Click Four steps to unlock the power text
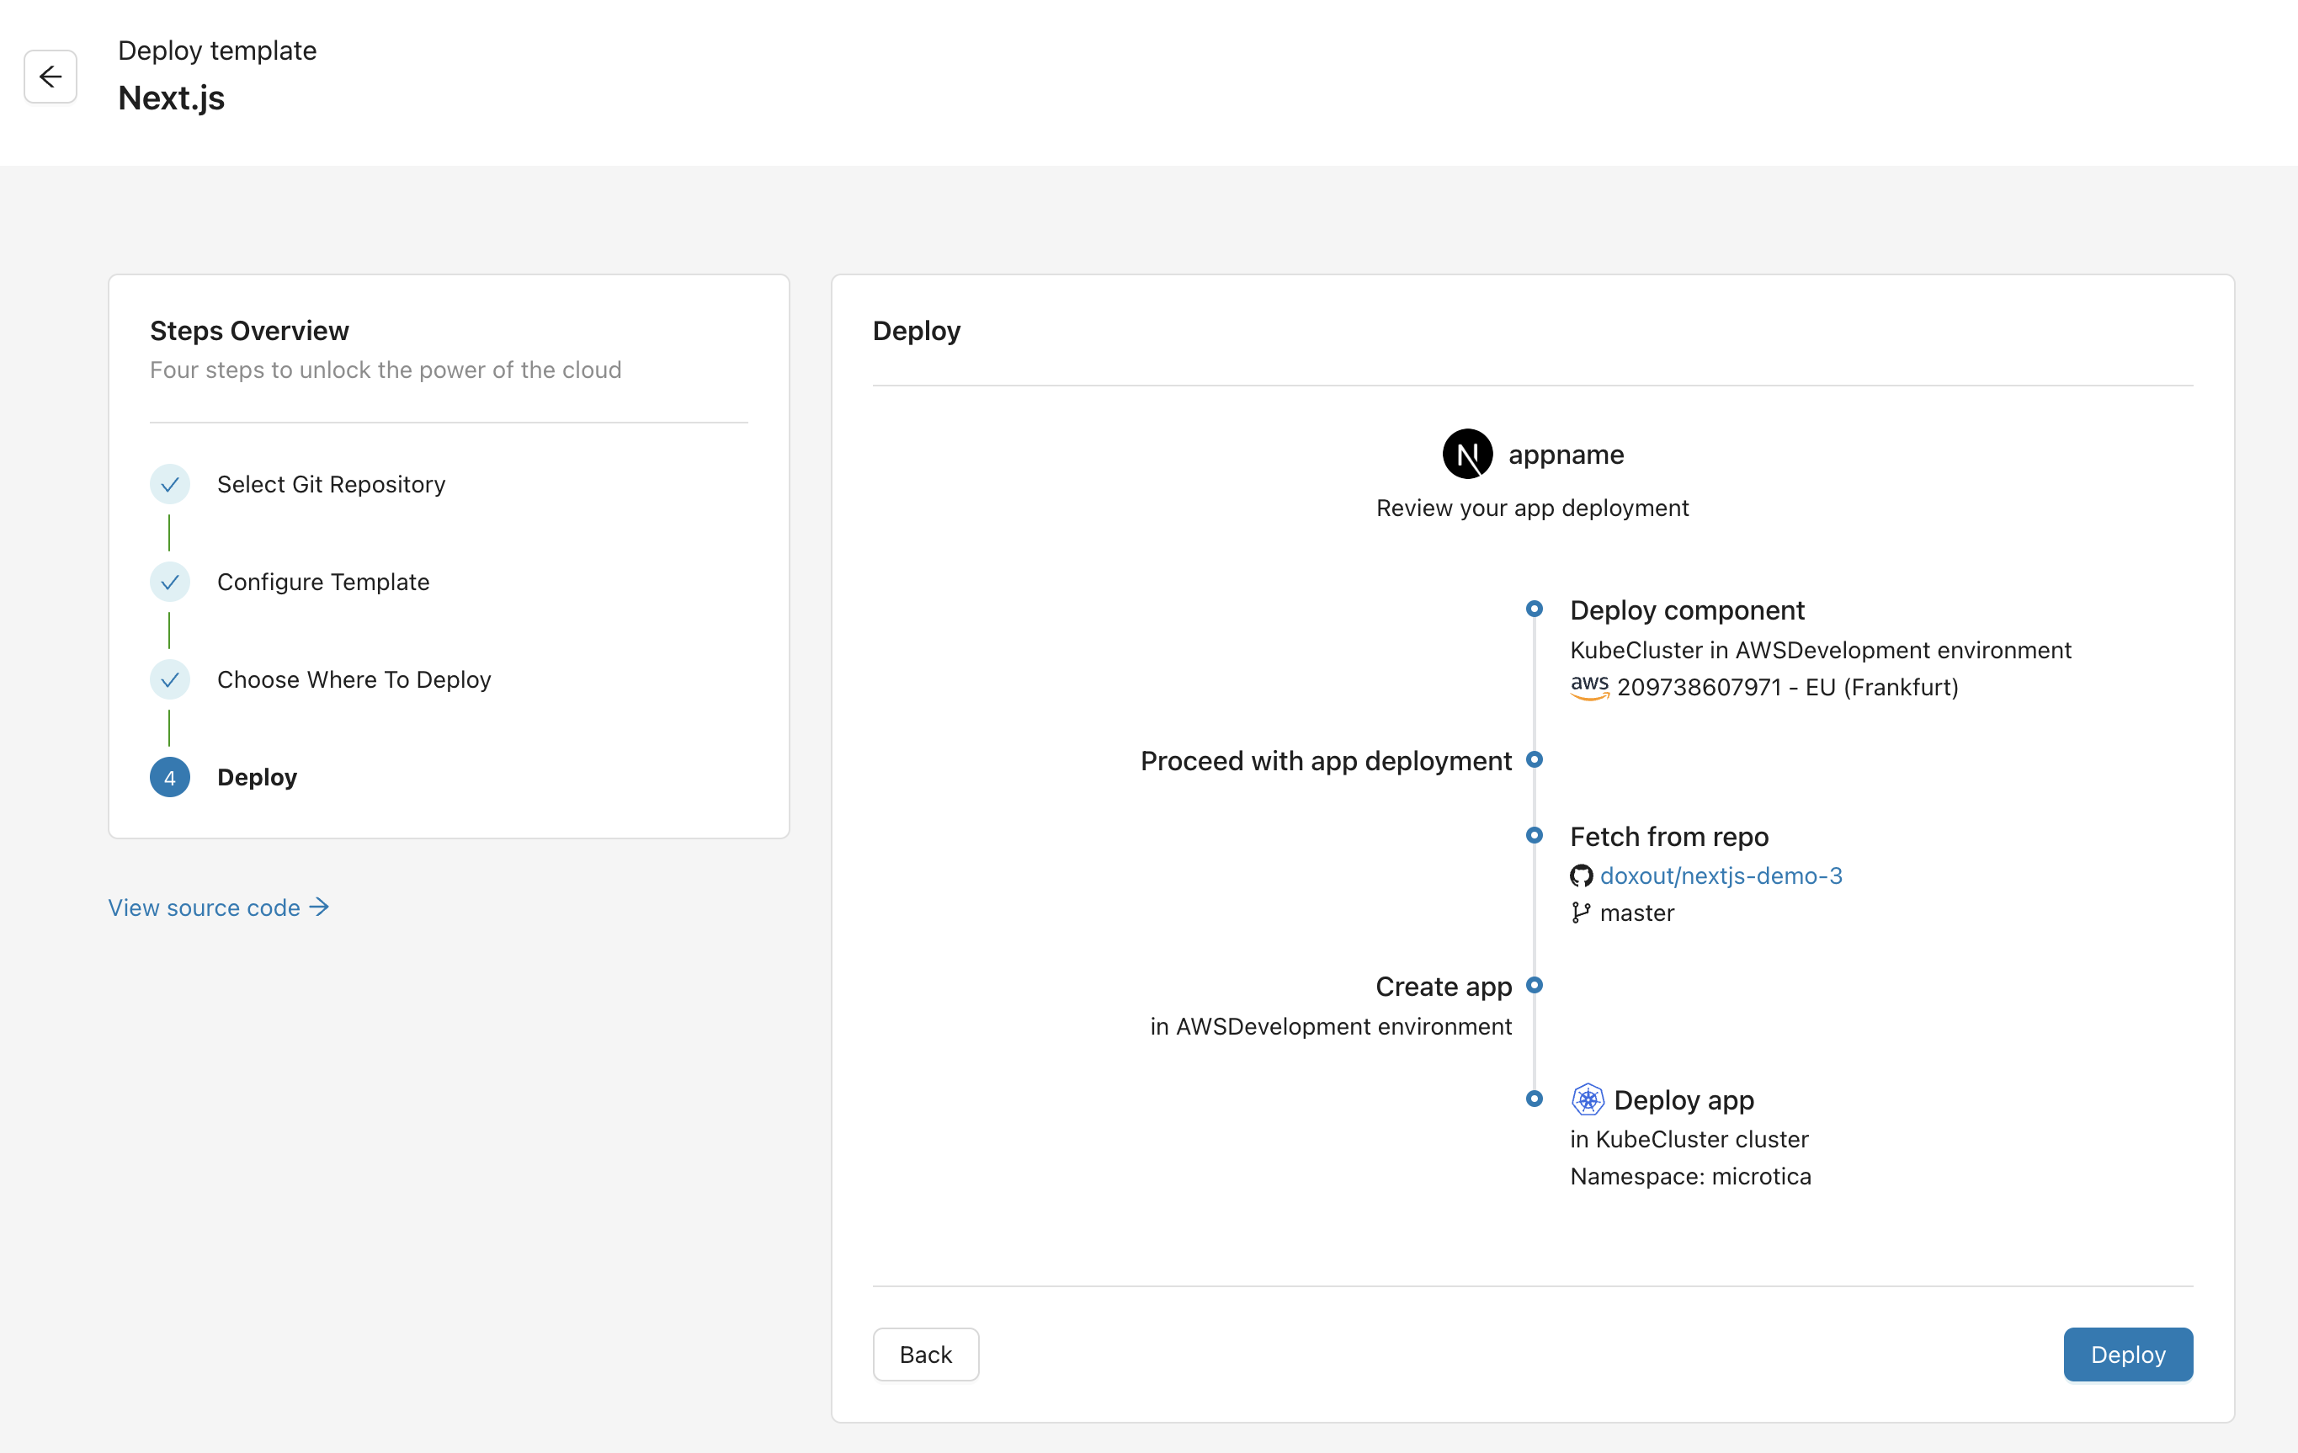The image size is (2298, 1453). [386, 370]
